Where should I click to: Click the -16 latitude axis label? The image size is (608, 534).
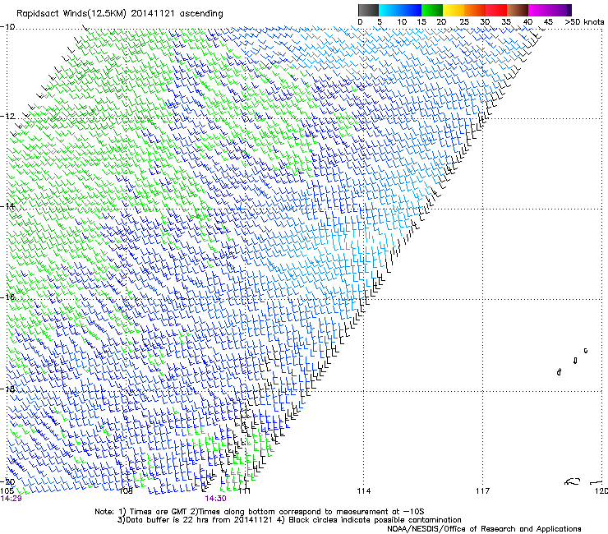(x=7, y=297)
